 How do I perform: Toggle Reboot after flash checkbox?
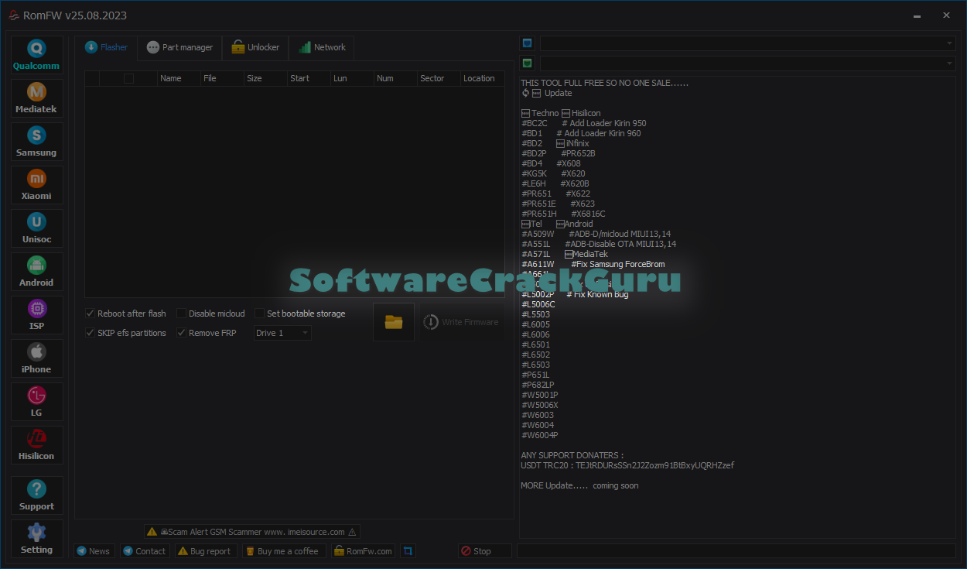[91, 314]
